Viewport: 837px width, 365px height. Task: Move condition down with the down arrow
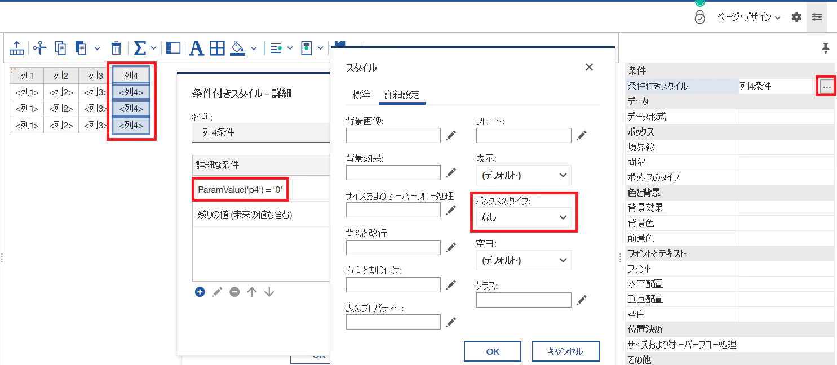coord(269,292)
